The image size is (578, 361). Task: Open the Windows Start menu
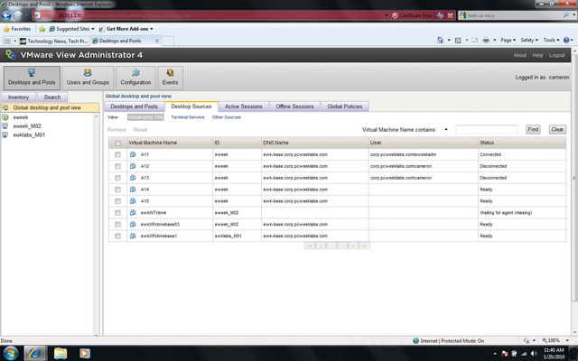click(x=11, y=353)
